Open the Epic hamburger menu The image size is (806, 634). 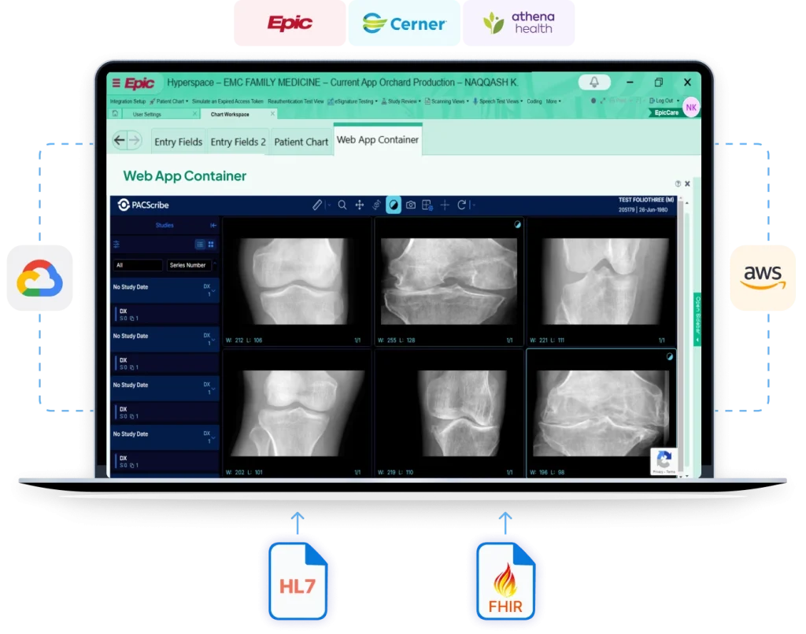coord(116,83)
